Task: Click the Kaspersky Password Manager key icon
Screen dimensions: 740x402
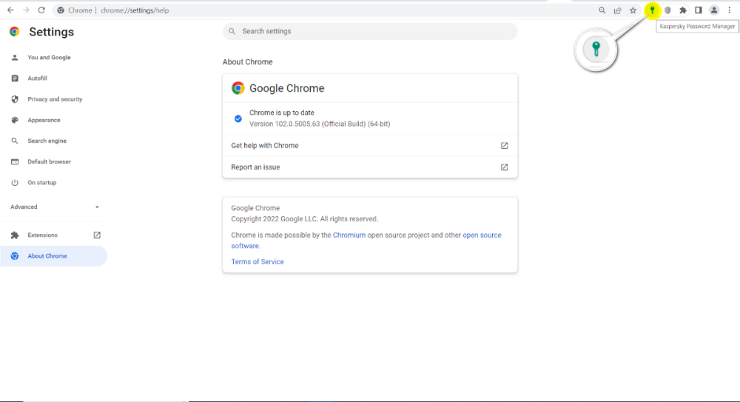Action: pyautogui.click(x=652, y=10)
